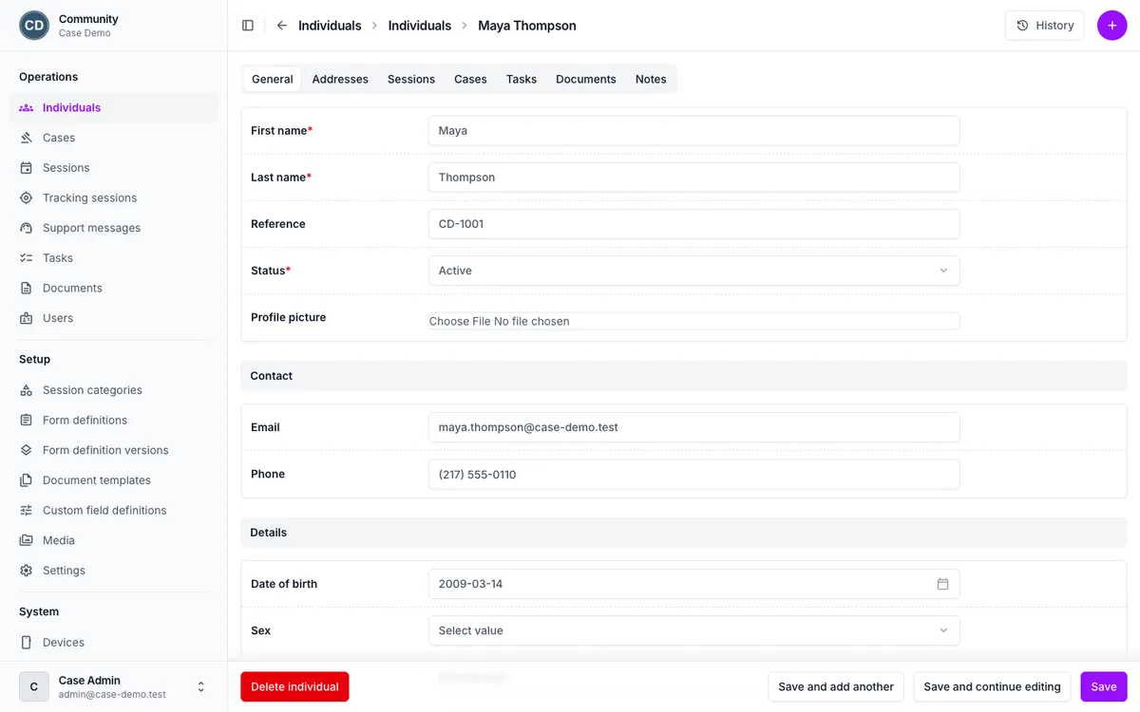Switch to the Documents tab

pyautogui.click(x=586, y=79)
